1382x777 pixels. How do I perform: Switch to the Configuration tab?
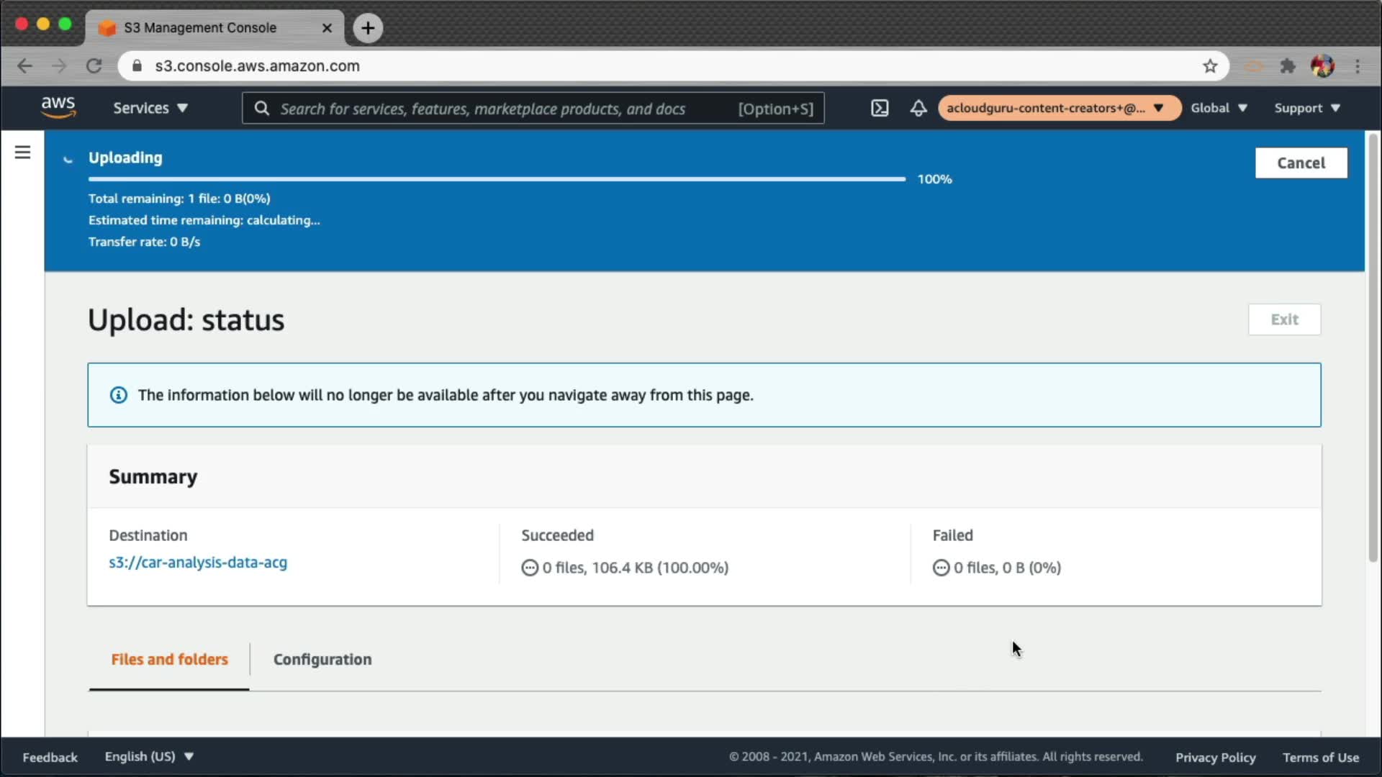click(x=322, y=659)
